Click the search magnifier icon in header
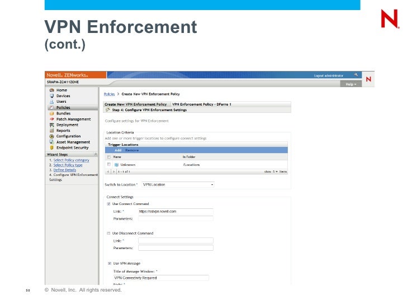 [356, 75]
